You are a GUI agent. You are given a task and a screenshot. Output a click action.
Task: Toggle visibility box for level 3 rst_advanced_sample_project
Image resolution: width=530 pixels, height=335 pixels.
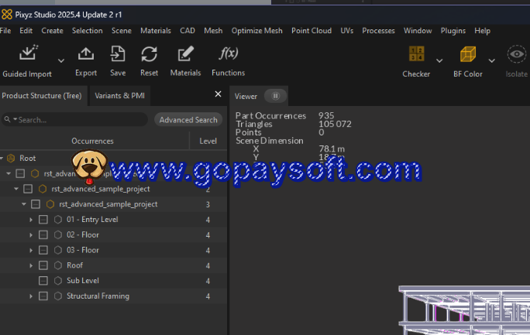(x=36, y=204)
